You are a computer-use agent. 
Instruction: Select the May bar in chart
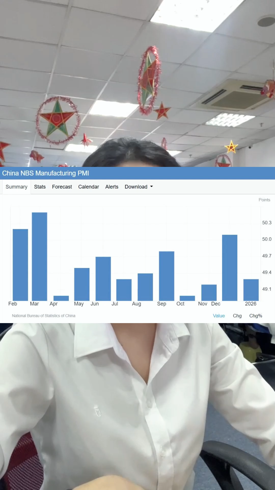[x=82, y=284]
